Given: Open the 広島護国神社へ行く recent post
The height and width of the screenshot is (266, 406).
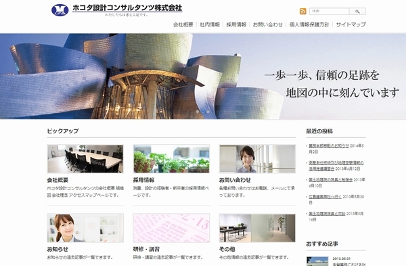Looking at the screenshot, I should 325,196.
